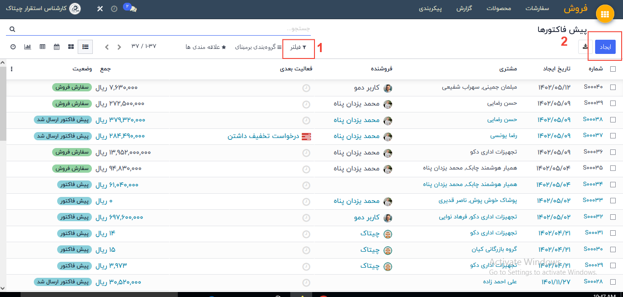Expand the فیلتر filter dropdown

298,47
